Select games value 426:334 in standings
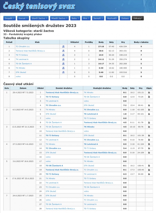Image resolution: width=156 pixels, height=213 pixels. (123, 46)
